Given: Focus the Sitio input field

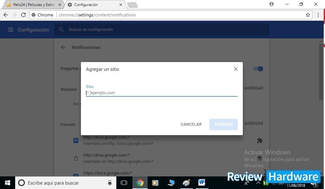Looking at the screenshot, I should [162, 93].
